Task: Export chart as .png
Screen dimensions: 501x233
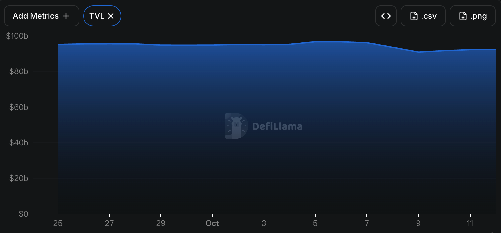Action: (473, 16)
